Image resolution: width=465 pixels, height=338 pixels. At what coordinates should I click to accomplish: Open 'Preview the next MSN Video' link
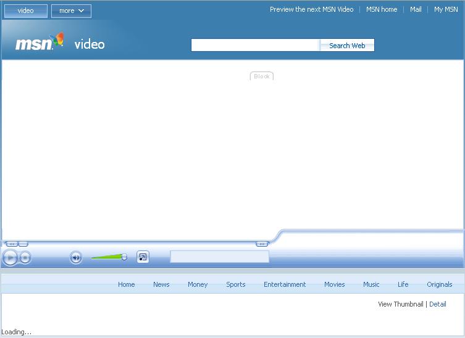coord(311,9)
